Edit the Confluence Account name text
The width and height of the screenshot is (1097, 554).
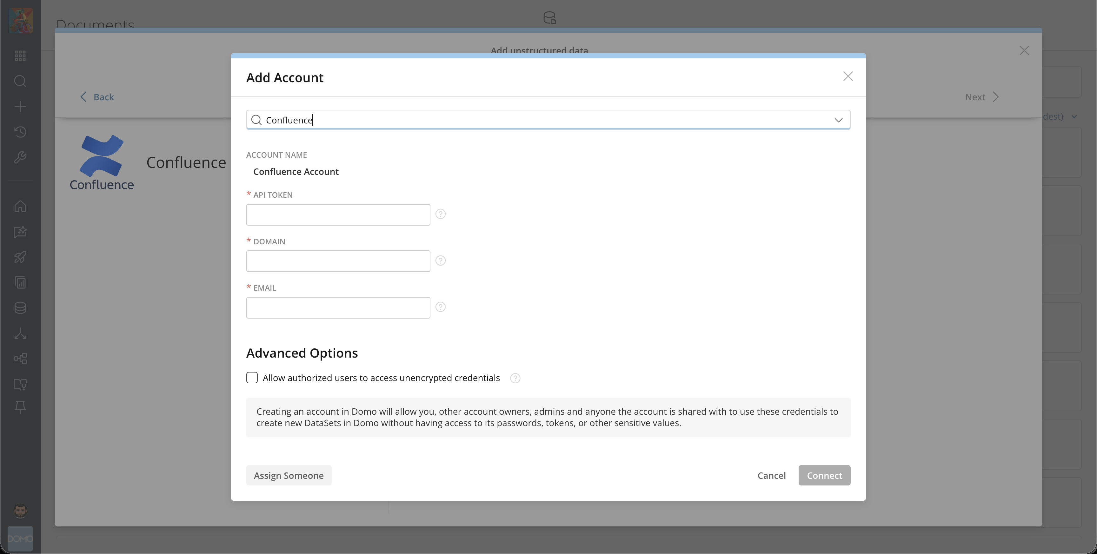click(296, 172)
